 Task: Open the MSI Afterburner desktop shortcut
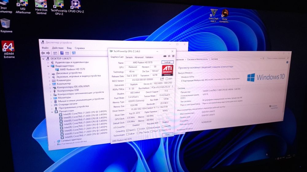[23, 7]
